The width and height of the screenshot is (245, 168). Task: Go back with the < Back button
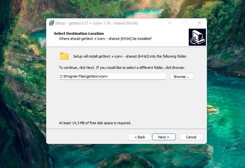click(x=140, y=137)
